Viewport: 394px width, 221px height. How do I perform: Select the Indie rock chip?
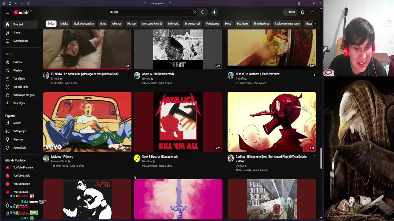click(x=173, y=24)
